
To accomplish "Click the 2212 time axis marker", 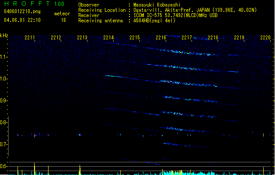I will tap(56, 38).
